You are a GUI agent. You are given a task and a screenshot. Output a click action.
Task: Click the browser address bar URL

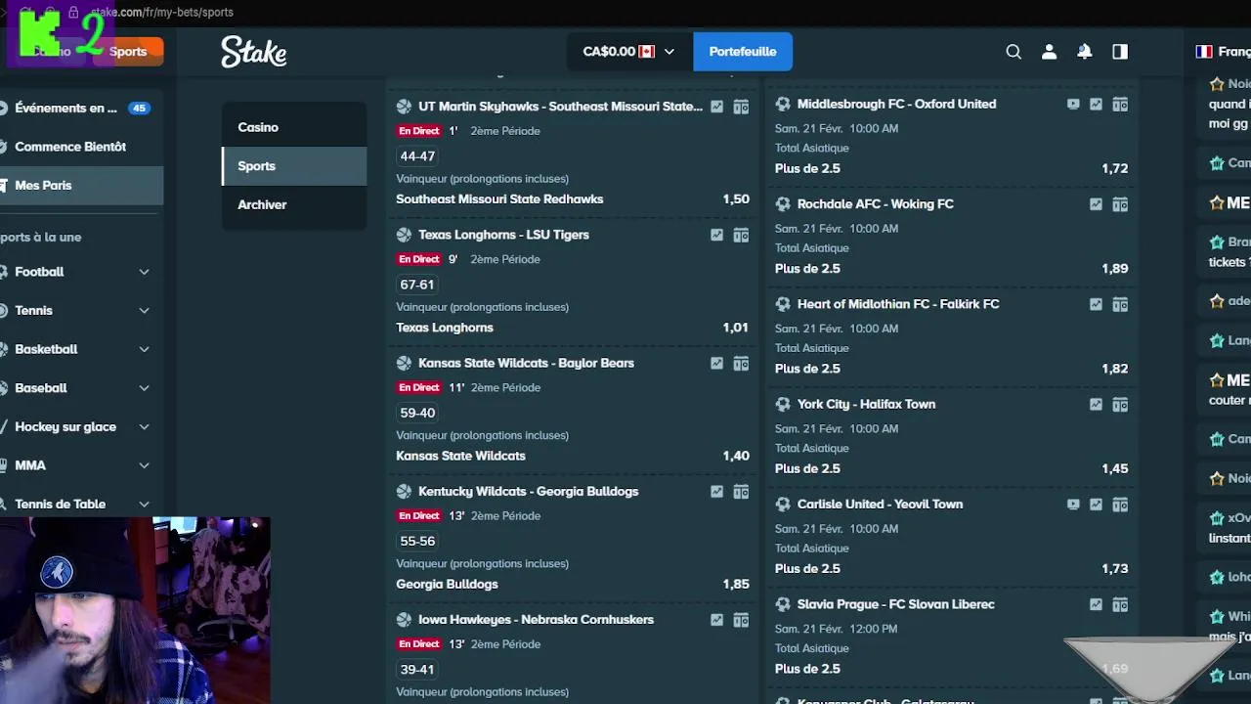click(x=161, y=13)
